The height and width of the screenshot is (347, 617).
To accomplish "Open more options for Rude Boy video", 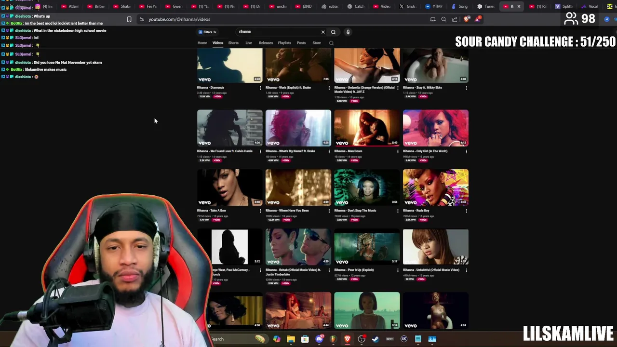I will pyautogui.click(x=466, y=211).
